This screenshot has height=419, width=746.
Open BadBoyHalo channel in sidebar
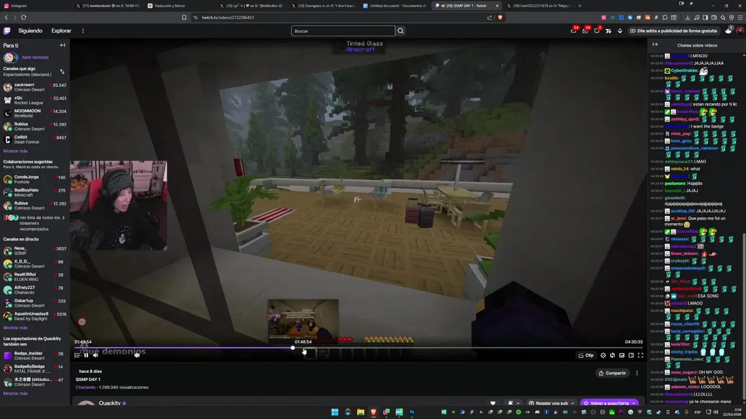click(x=35, y=193)
